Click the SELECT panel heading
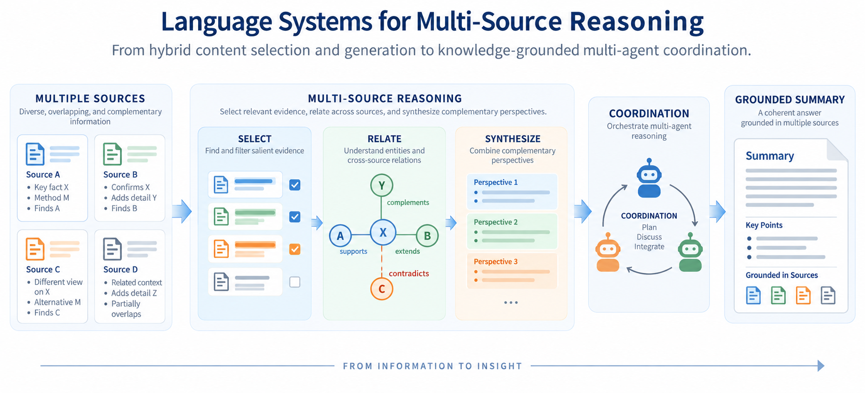 click(254, 139)
